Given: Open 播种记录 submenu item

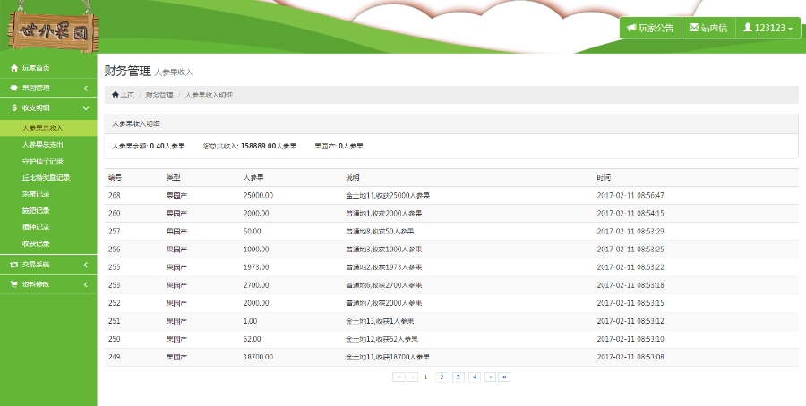Looking at the screenshot, I should [36, 227].
